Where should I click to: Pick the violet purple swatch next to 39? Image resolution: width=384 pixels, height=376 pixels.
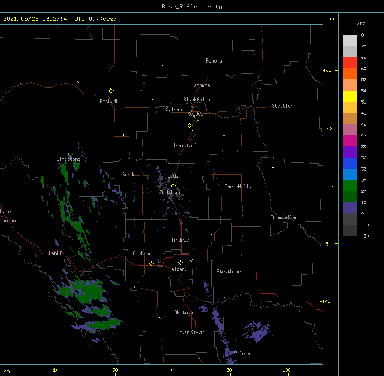click(x=350, y=152)
